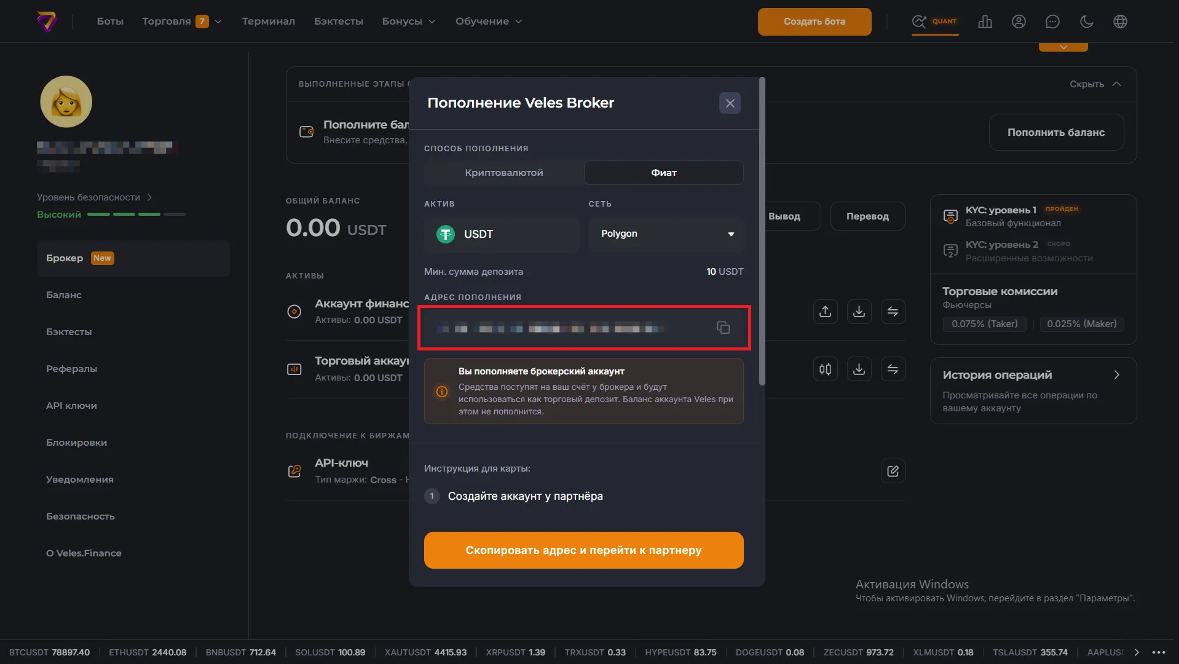
Task: Expand the Бонусы menu
Action: click(x=409, y=22)
